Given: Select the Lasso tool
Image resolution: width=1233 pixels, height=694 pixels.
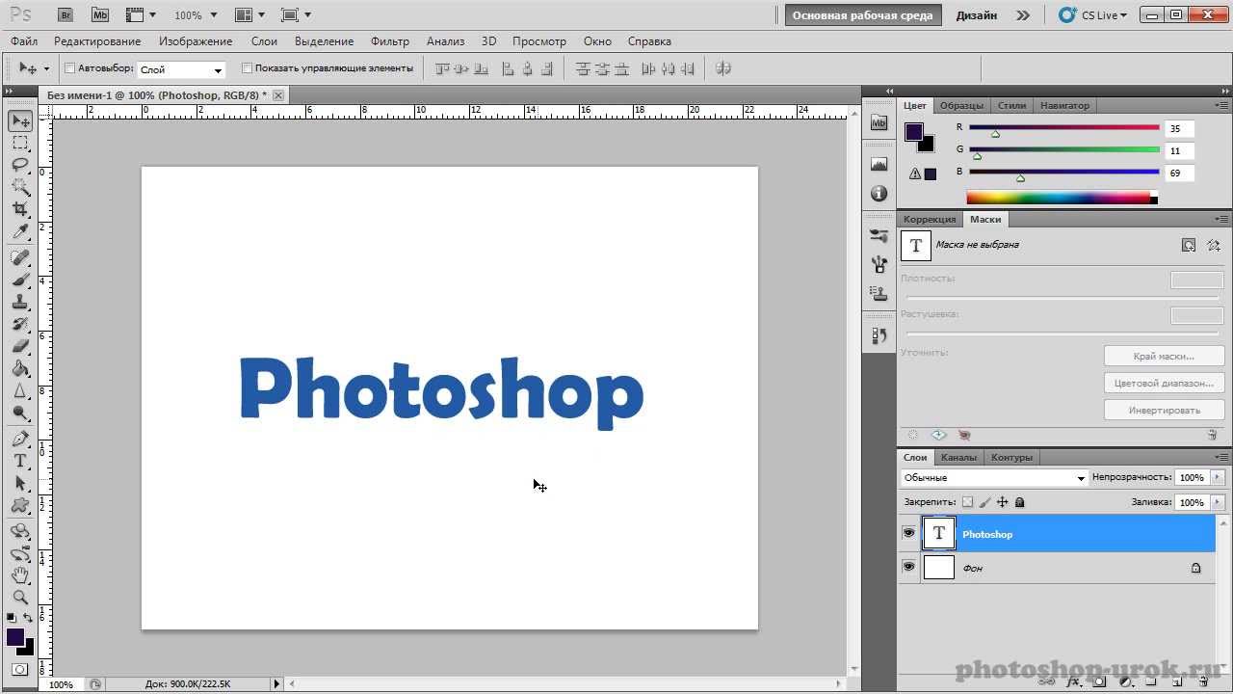Looking at the screenshot, I should [20, 165].
